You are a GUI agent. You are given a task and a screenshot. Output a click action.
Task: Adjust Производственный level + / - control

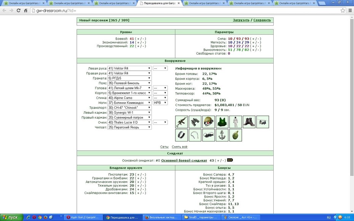point(140,46)
